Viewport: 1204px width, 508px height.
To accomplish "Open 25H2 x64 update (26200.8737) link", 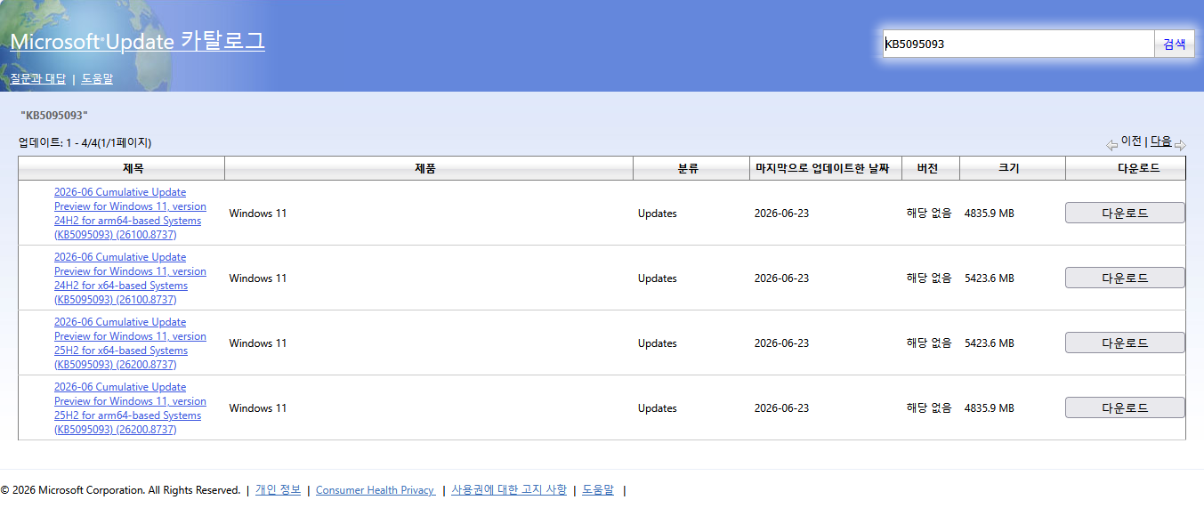I will click(130, 343).
